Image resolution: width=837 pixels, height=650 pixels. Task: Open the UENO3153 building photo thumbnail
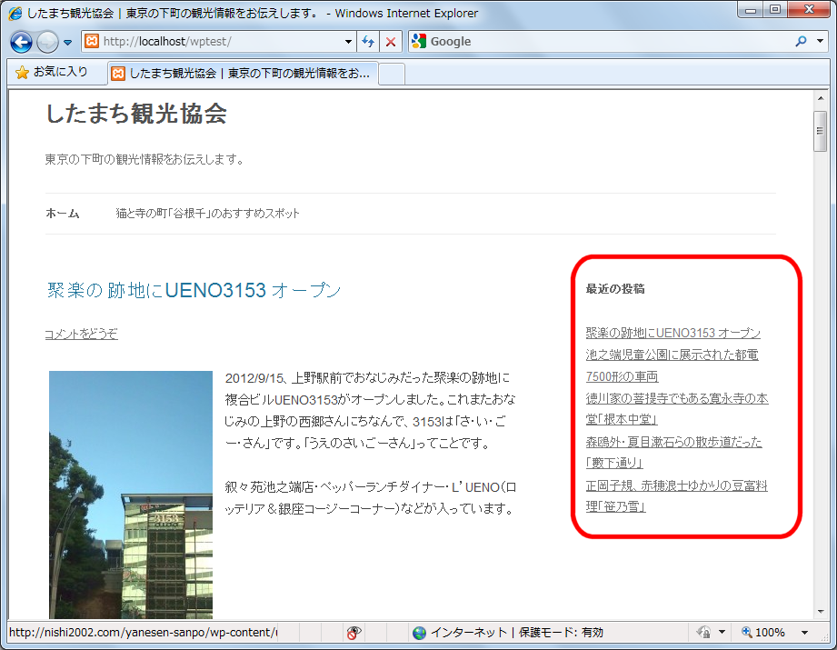[131, 495]
